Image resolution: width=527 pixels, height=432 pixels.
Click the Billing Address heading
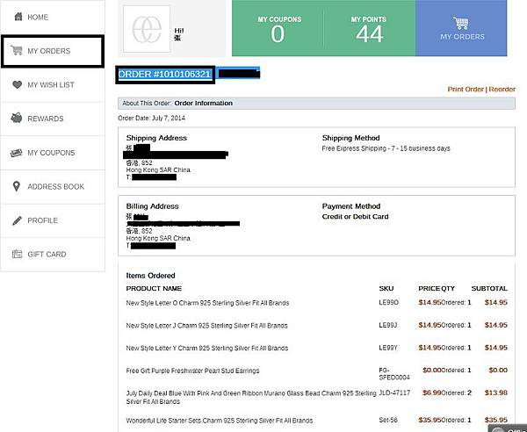(x=152, y=206)
